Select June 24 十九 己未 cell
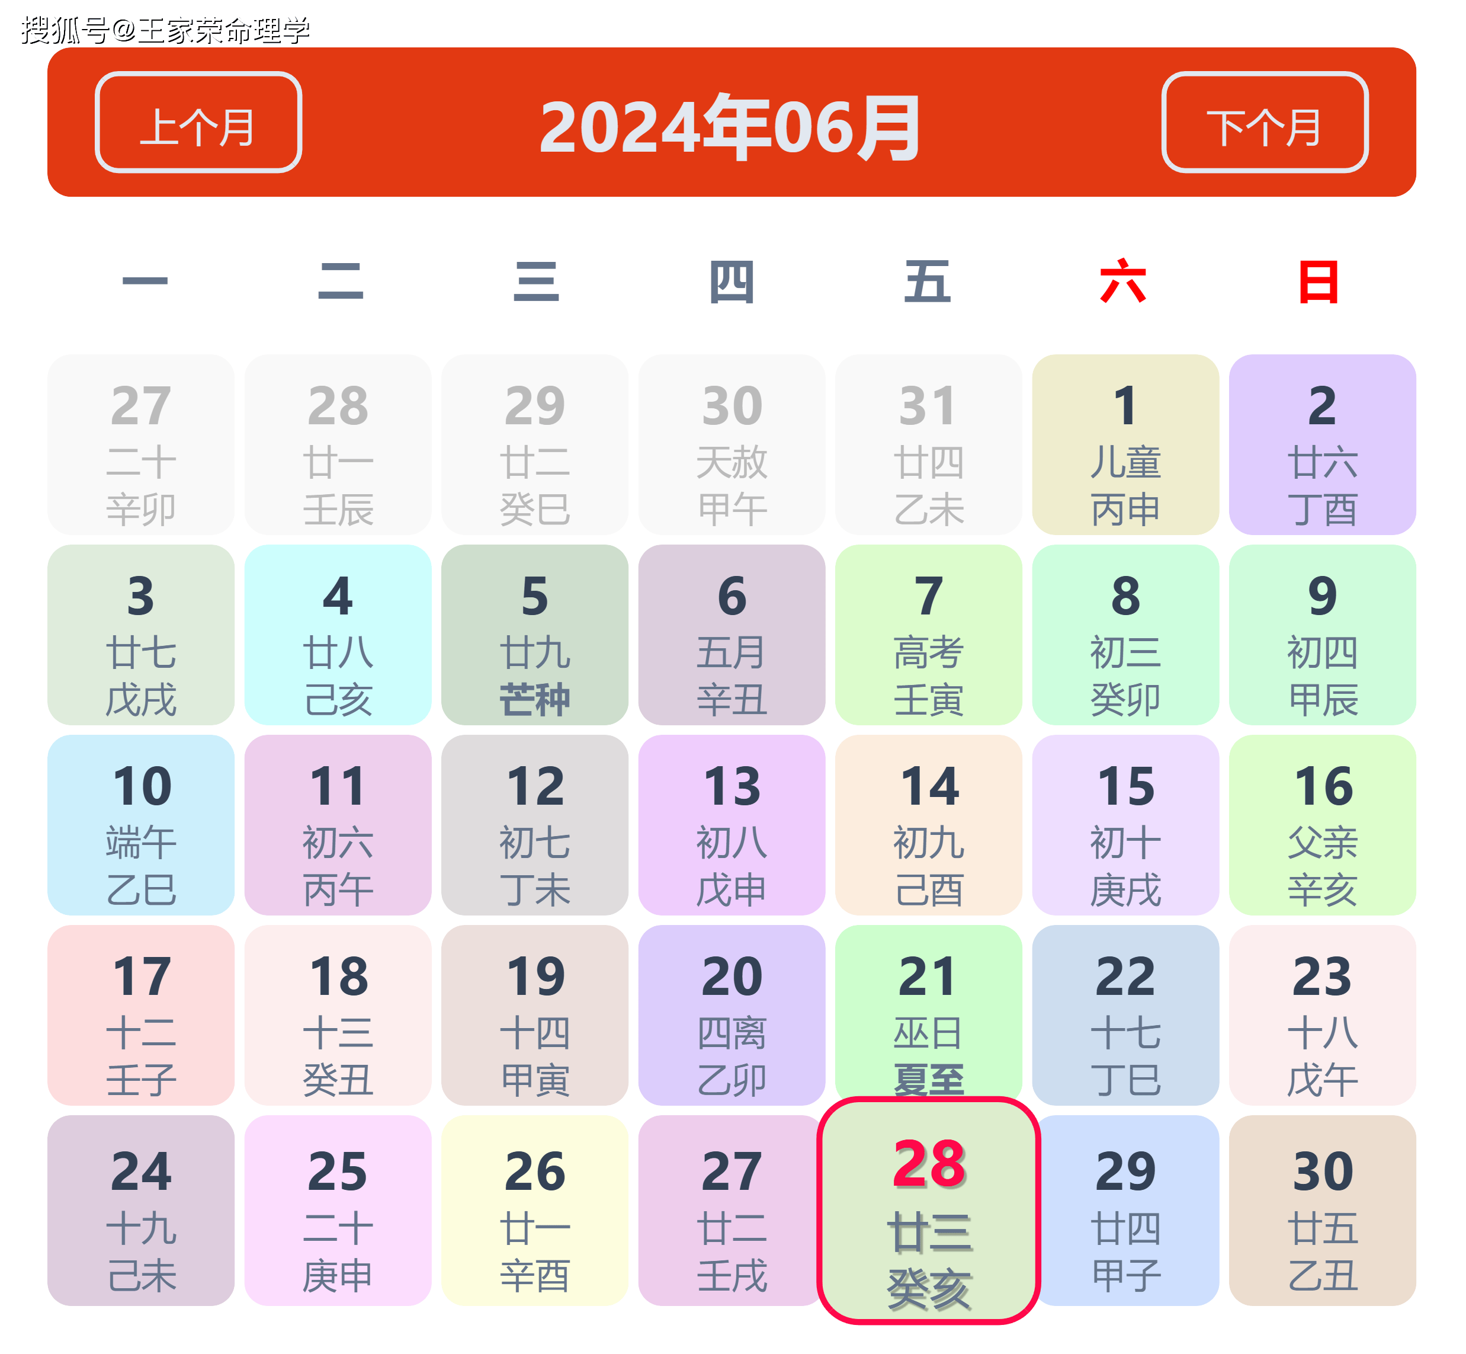 tap(140, 1211)
